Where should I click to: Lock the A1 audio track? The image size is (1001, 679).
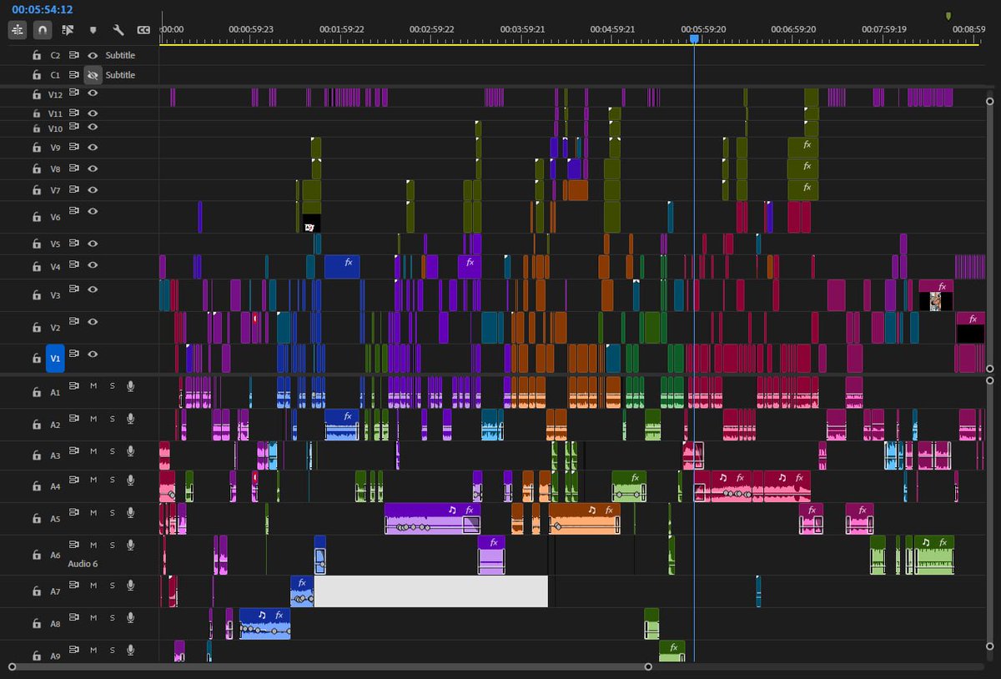(x=36, y=391)
